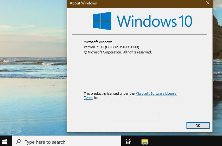Click the blue Windows logo in the dialog

point(102,21)
